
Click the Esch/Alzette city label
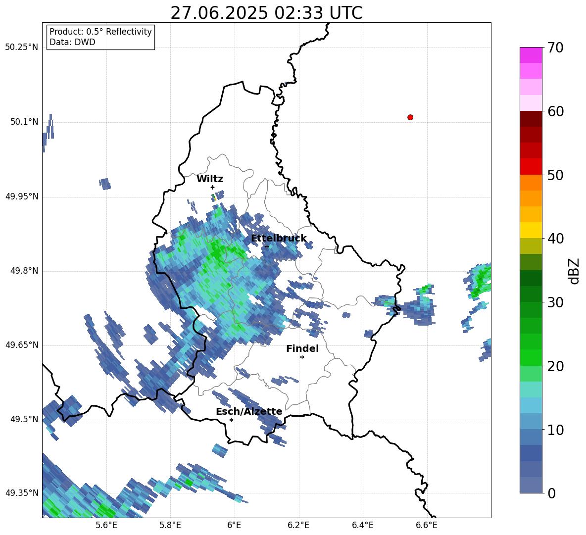[x=249, y=412]
